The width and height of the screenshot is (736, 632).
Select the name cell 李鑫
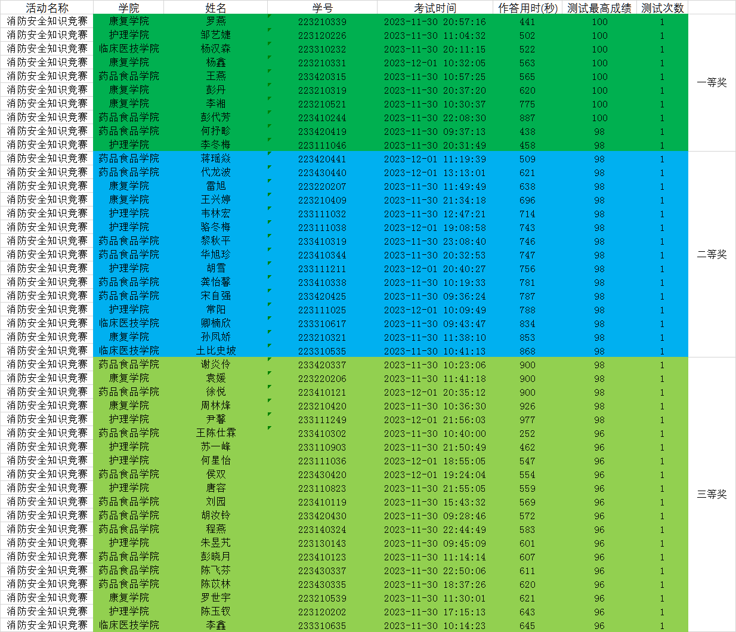(215, 625)
